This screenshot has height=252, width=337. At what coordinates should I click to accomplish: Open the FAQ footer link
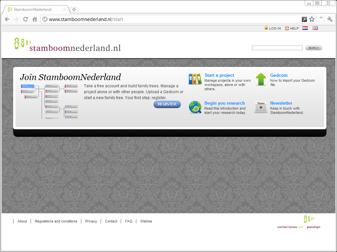click(129, 221)
